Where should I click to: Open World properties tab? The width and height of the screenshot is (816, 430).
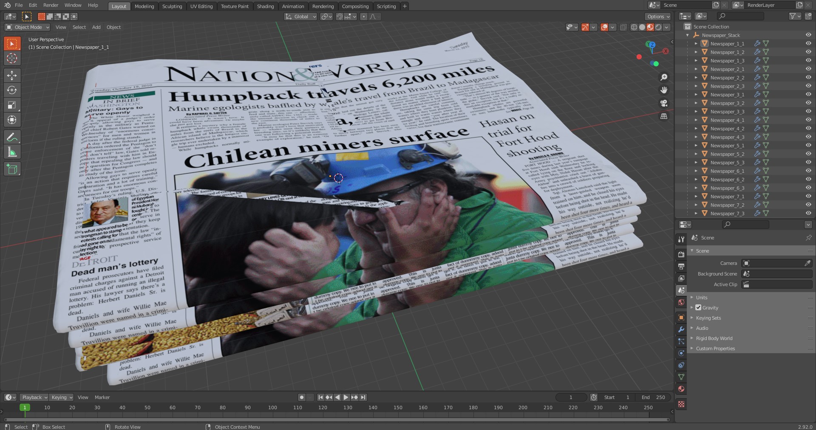click(x=681, y=302)
